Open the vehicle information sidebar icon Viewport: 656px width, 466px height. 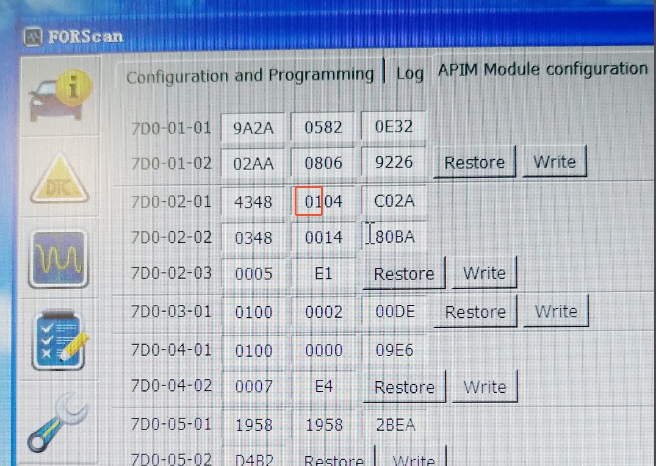(60, 95)
